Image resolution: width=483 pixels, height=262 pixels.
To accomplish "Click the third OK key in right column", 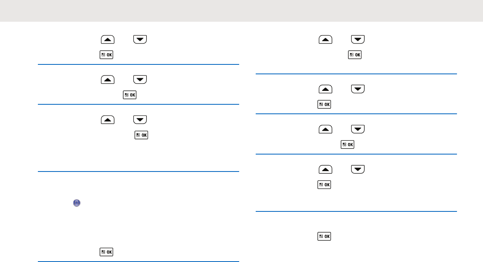I will coord(348,145).
